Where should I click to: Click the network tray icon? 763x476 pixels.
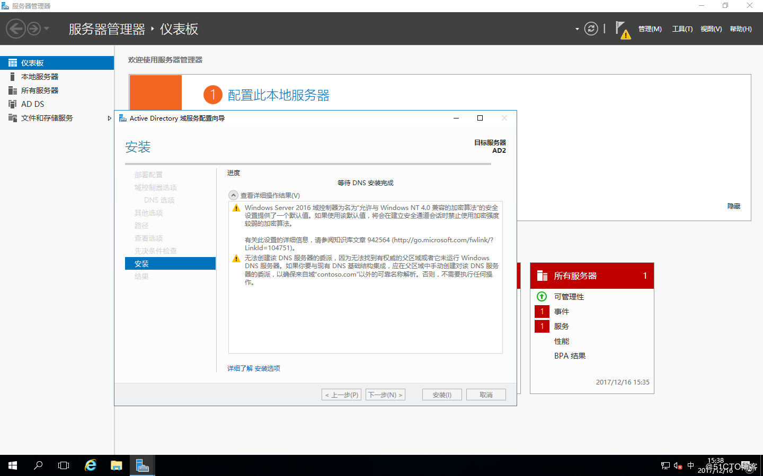click(x=666, y=466)
